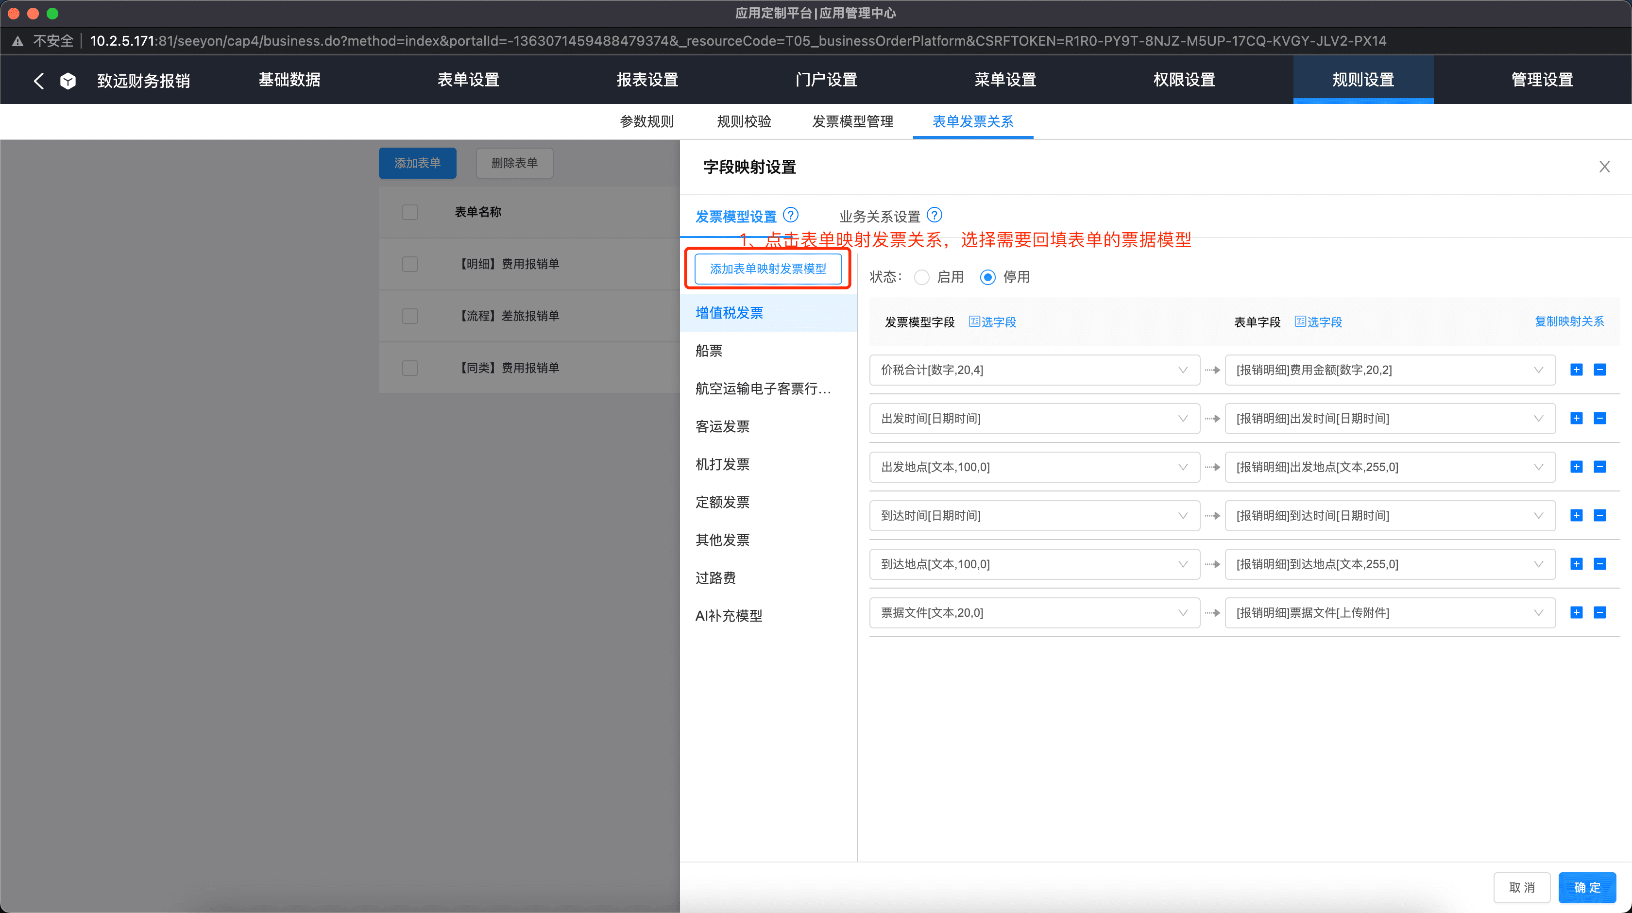Image resolution: width=1632 pixels, height=913 pixels.
Task: Click the plus icon on the 到达地点 row
Action: [x=1576, y=564]
